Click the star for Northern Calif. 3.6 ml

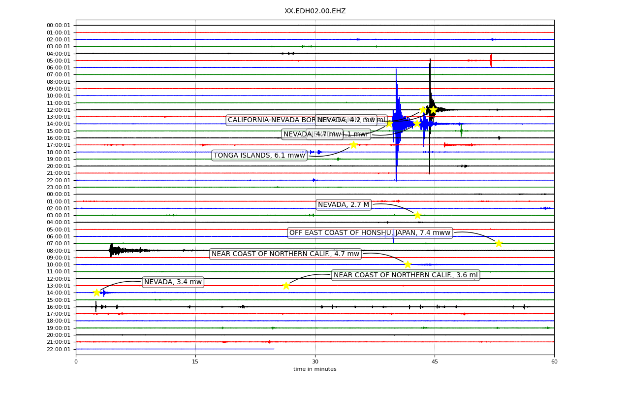coord(286,286)
